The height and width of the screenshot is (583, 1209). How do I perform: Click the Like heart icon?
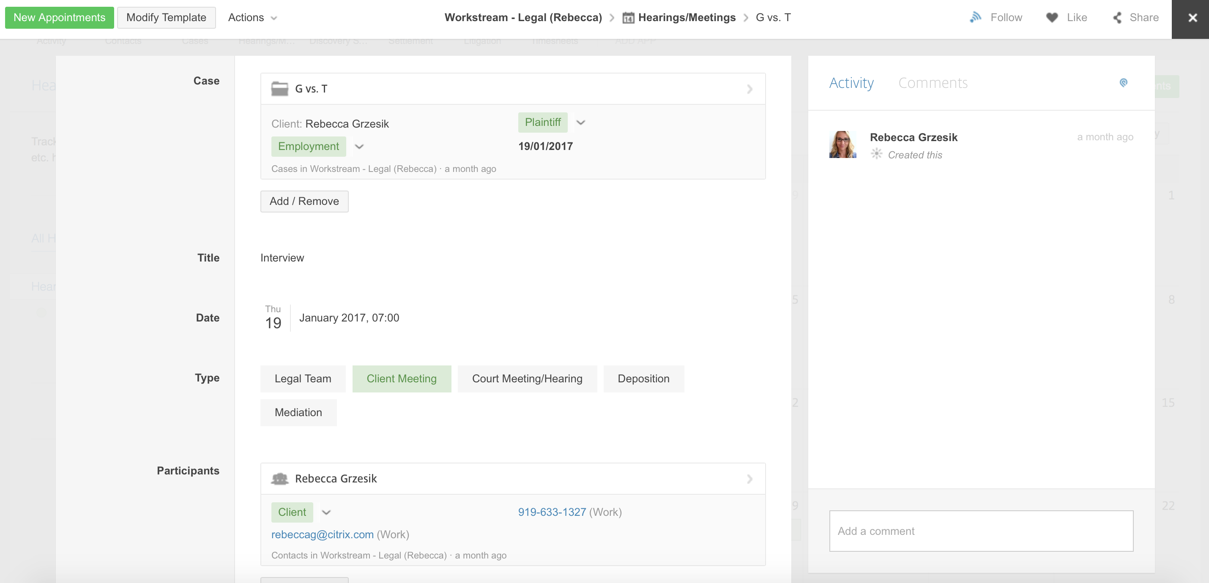click(x=1052, y=17)
